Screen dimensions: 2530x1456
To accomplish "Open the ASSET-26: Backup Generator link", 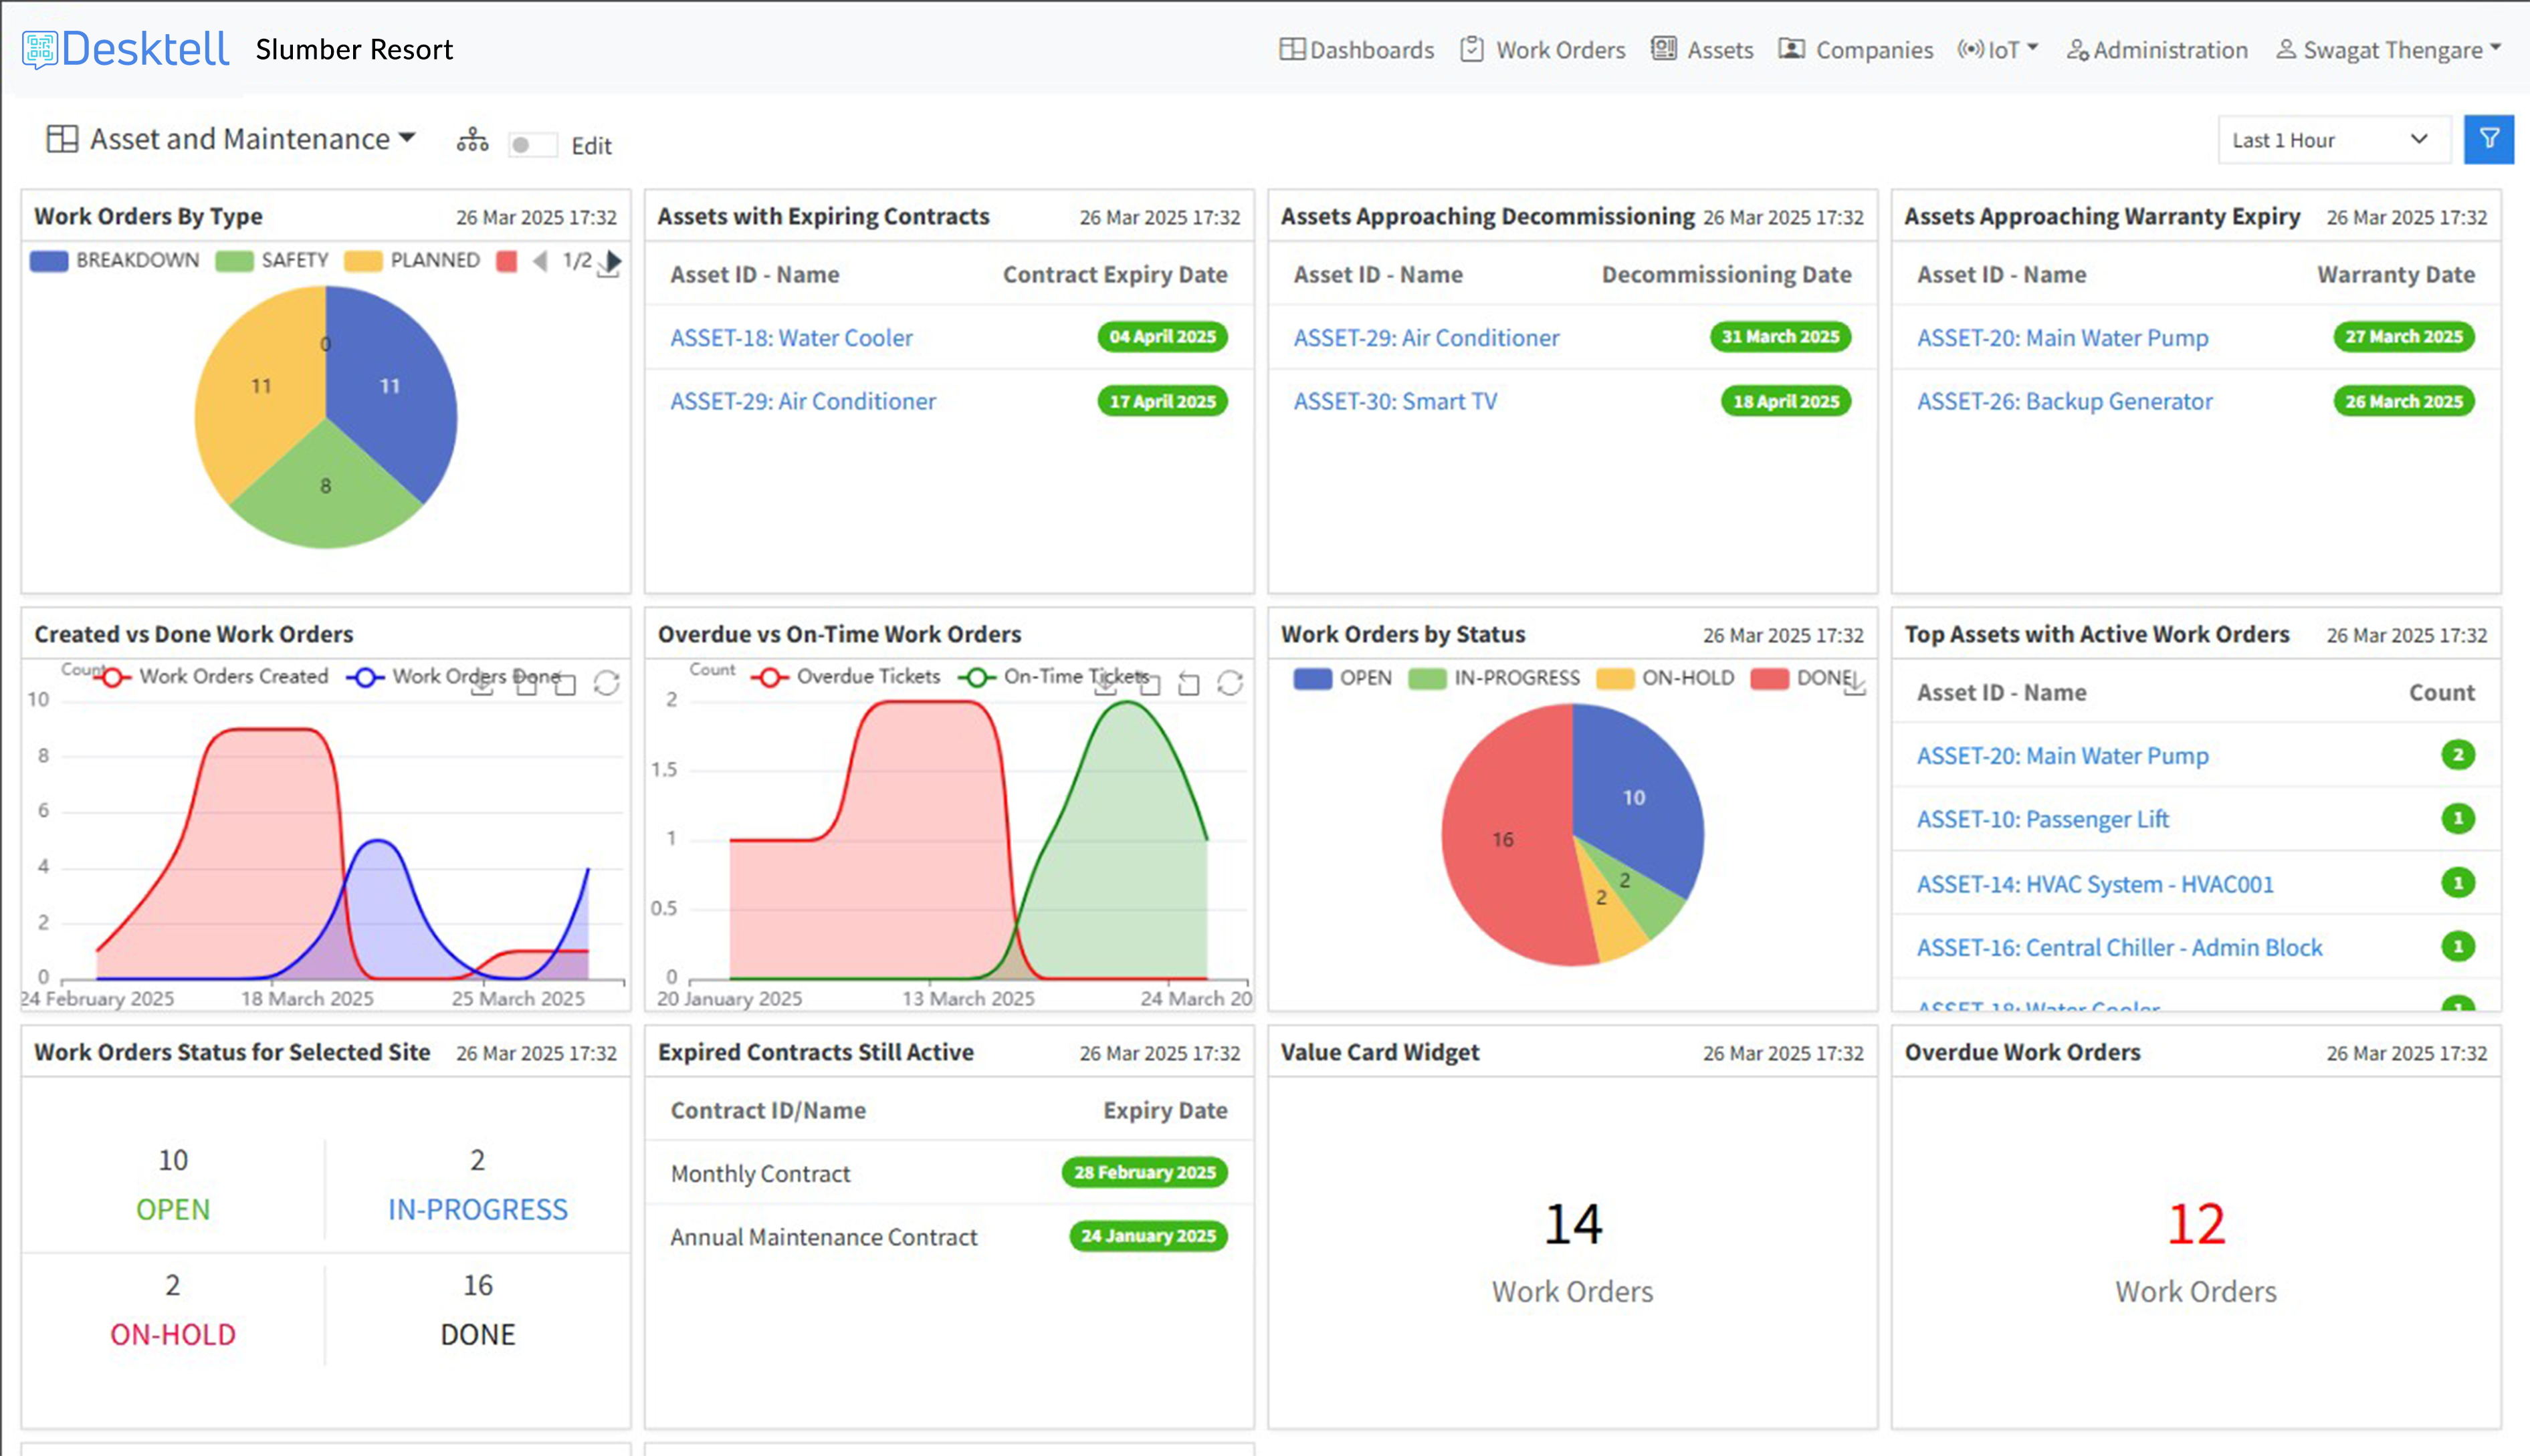I will click(x=2064, y=401).
